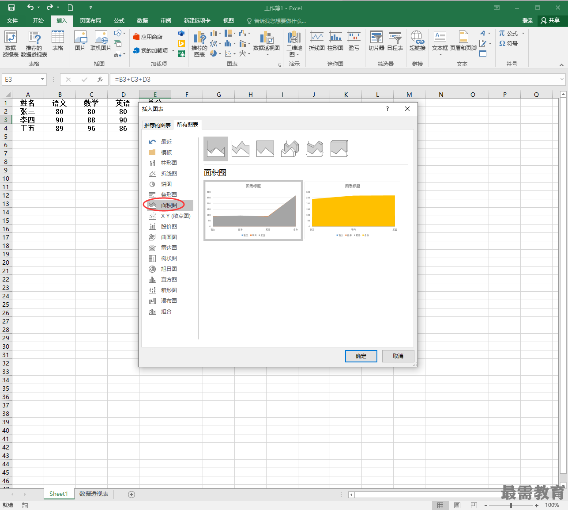This screenshot has width=568, height=510.
Task: Switch to the Home (开始) ribbon tab
Action: 38,21
